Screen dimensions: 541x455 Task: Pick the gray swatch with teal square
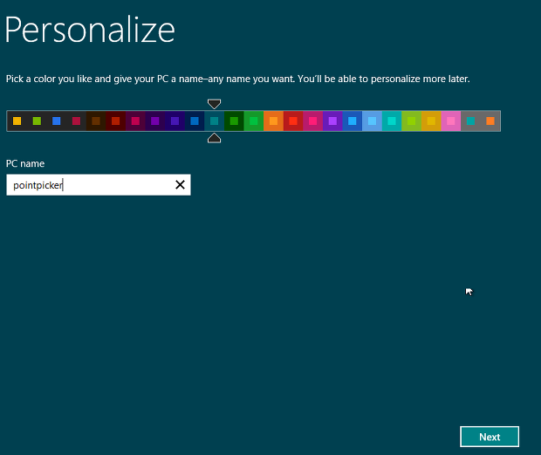pos(470,121)
